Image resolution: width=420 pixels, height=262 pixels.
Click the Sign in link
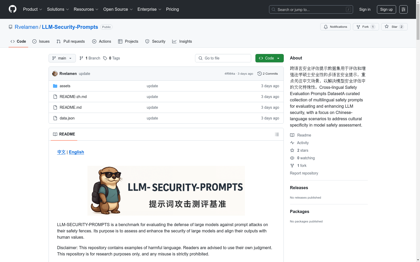365,9
